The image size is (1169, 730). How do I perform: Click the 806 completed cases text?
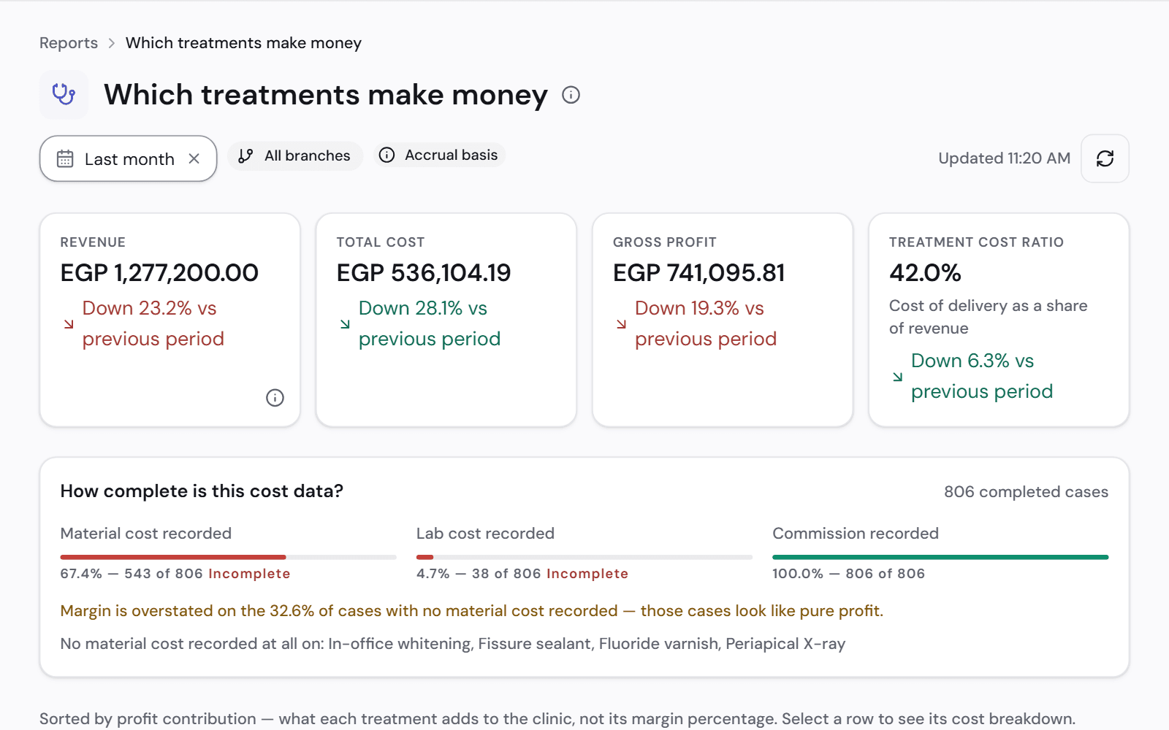(1026, 492)
